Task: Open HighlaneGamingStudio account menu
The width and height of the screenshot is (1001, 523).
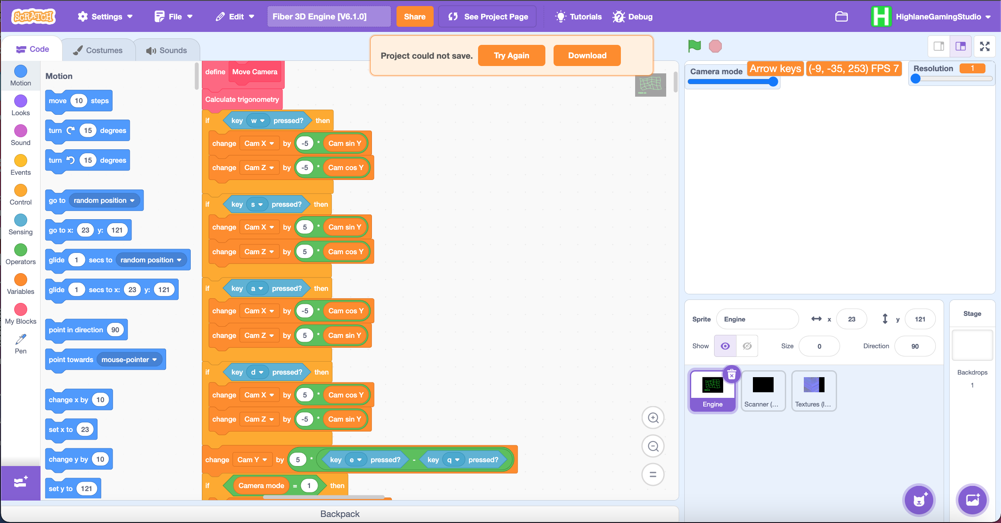Action: pyautogui.click(x=932, y=16)
